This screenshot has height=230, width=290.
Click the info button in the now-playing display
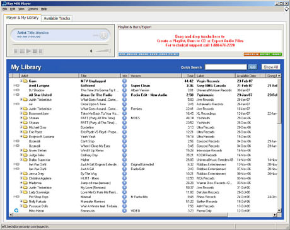click(103, 35)
